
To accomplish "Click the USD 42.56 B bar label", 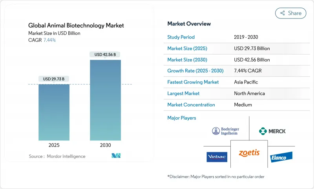I will point(105,55).
